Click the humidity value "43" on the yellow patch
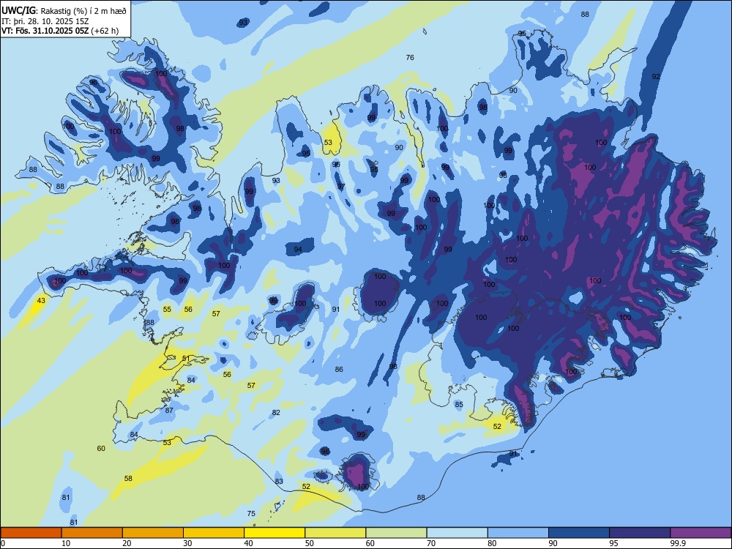This screenshot has height=549, width=732. click(x=41, y=301)
